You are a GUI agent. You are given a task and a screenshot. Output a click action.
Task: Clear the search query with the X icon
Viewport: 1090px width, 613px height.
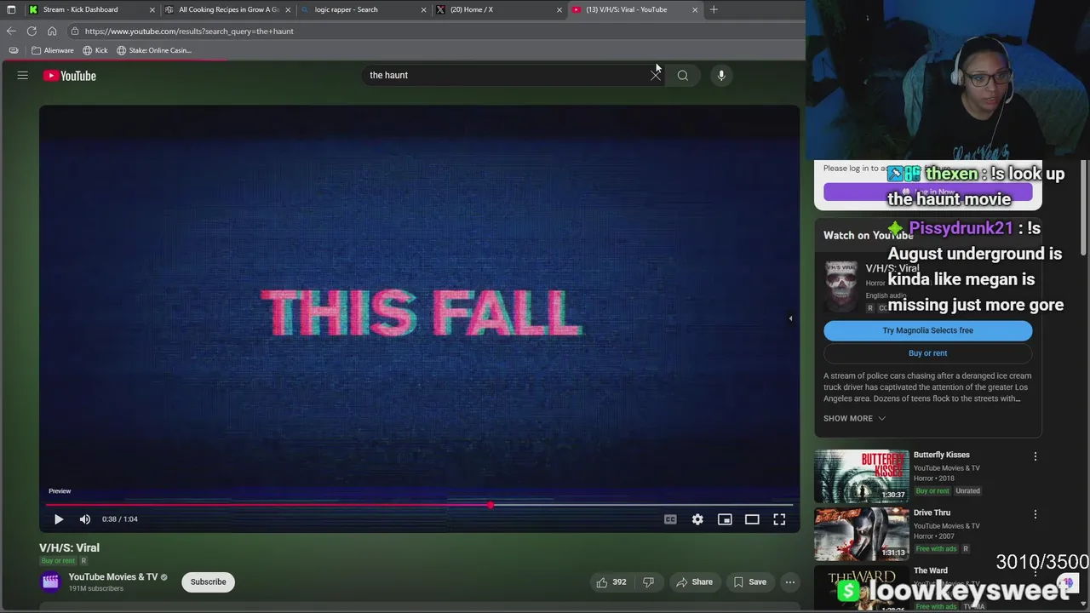656,75
